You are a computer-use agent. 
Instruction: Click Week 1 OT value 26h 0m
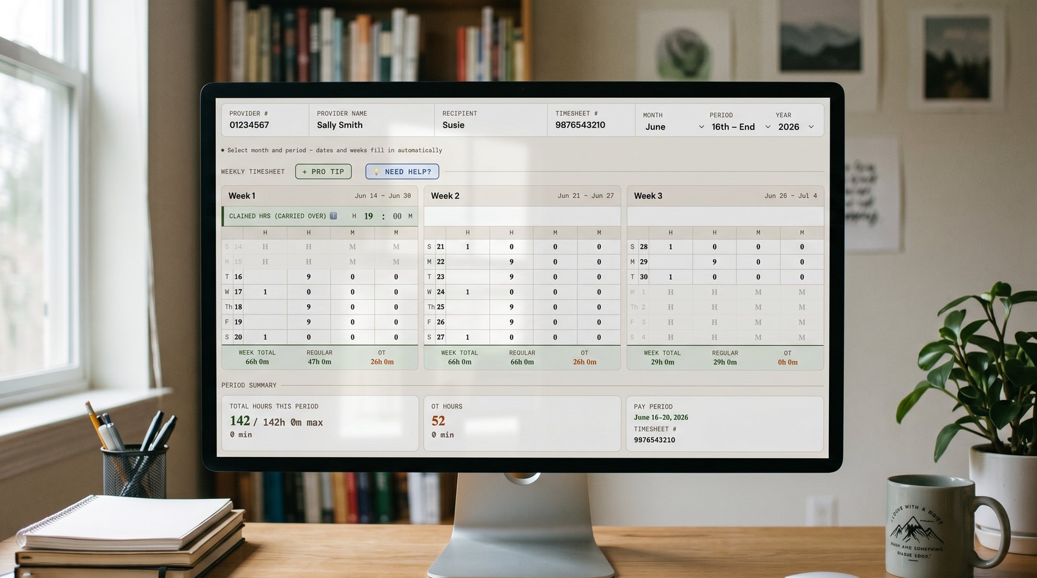point(382,362)
